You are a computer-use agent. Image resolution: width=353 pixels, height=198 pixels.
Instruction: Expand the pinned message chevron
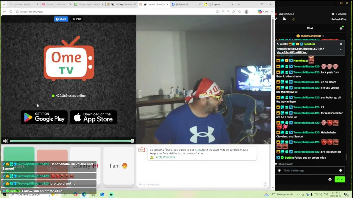pyautogui.click(x=341, y=50)
